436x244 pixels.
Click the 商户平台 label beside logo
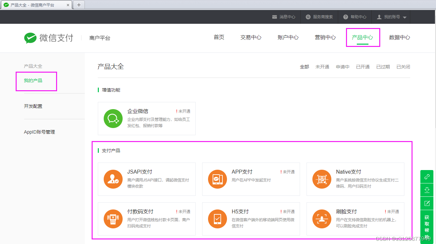(x=100, y=38)
